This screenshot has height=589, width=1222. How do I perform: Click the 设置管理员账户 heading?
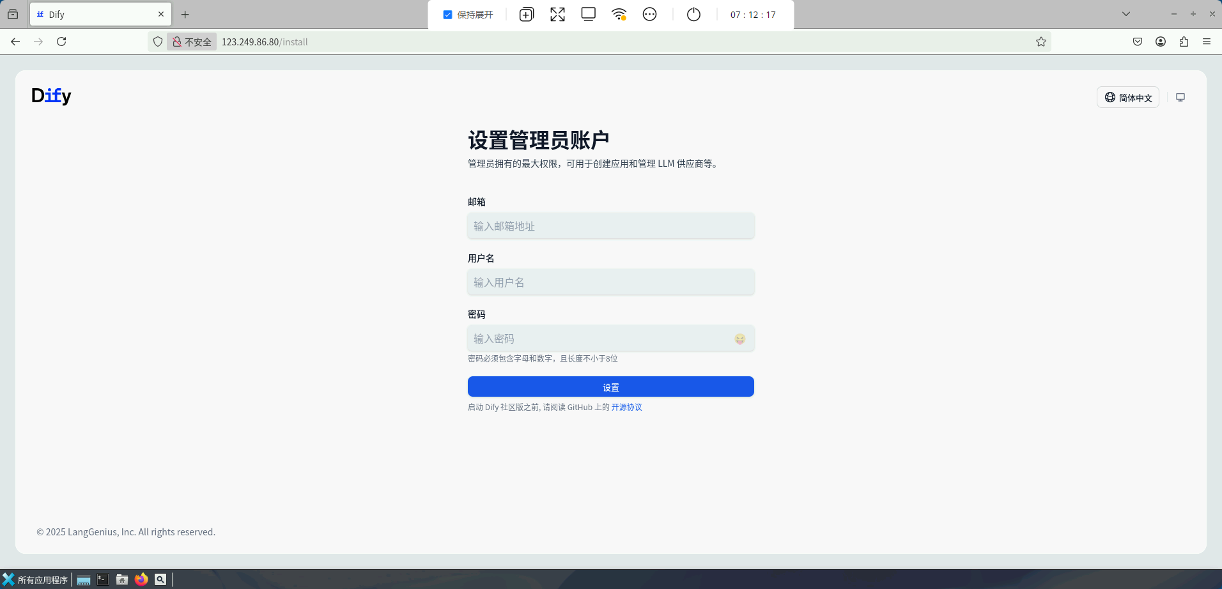click(x=538, y=140)
